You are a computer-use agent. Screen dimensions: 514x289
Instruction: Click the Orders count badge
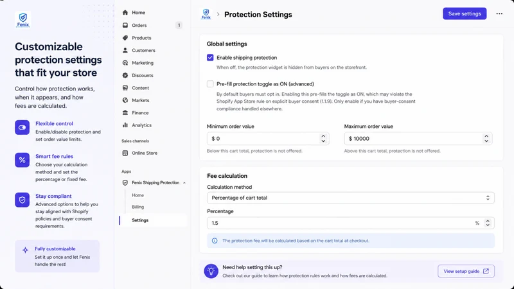179,25
